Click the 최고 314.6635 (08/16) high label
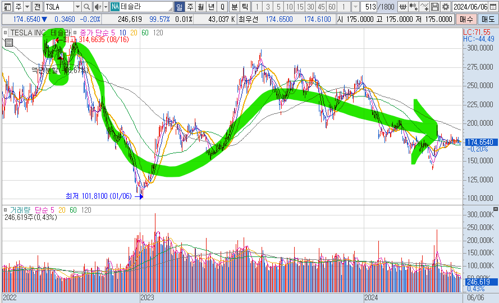The height and width of the screenshot is (303, 499). tap(96, 40)
